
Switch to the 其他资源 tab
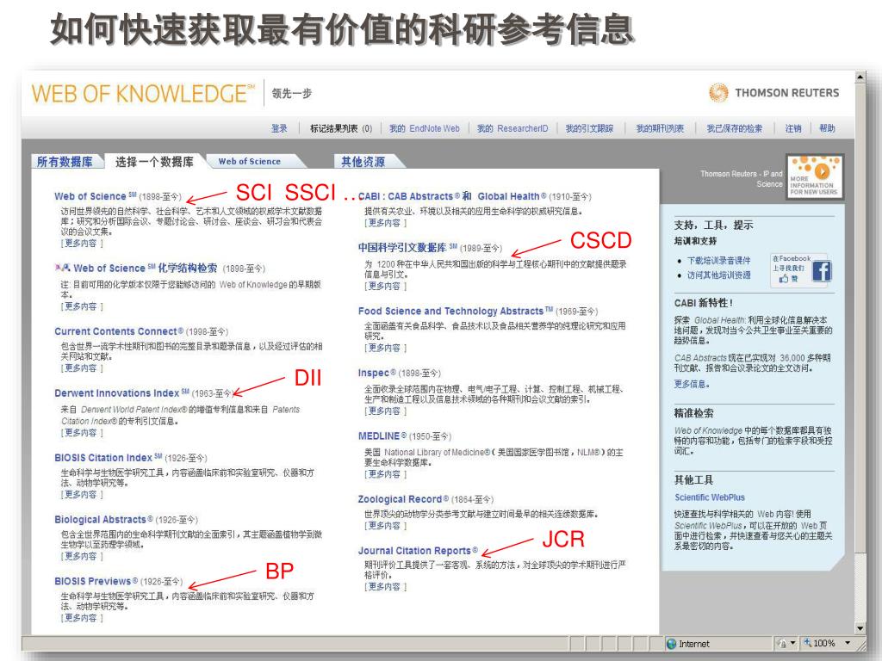[x=363, y=162]
